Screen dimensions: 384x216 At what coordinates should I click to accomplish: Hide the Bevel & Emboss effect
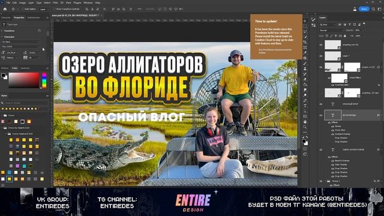[332, 161]
